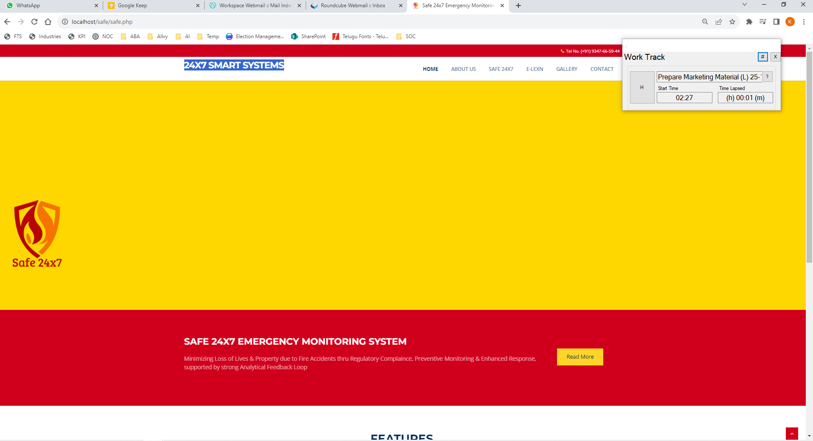Click the Prepare Marketing Material task field
The width and height of the screenshot is (813, 441).
tap(709, 77)
